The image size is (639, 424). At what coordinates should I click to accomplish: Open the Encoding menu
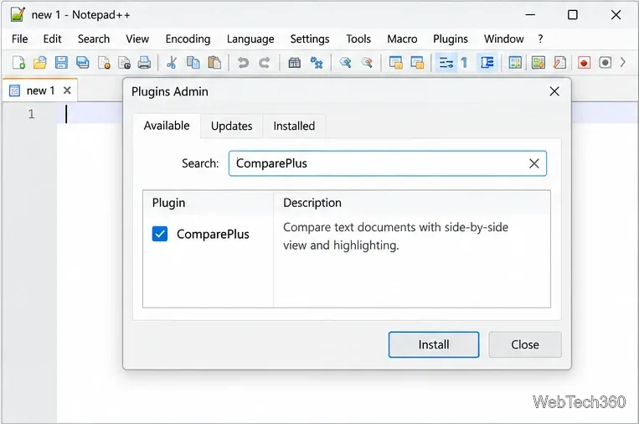(188, 39)
